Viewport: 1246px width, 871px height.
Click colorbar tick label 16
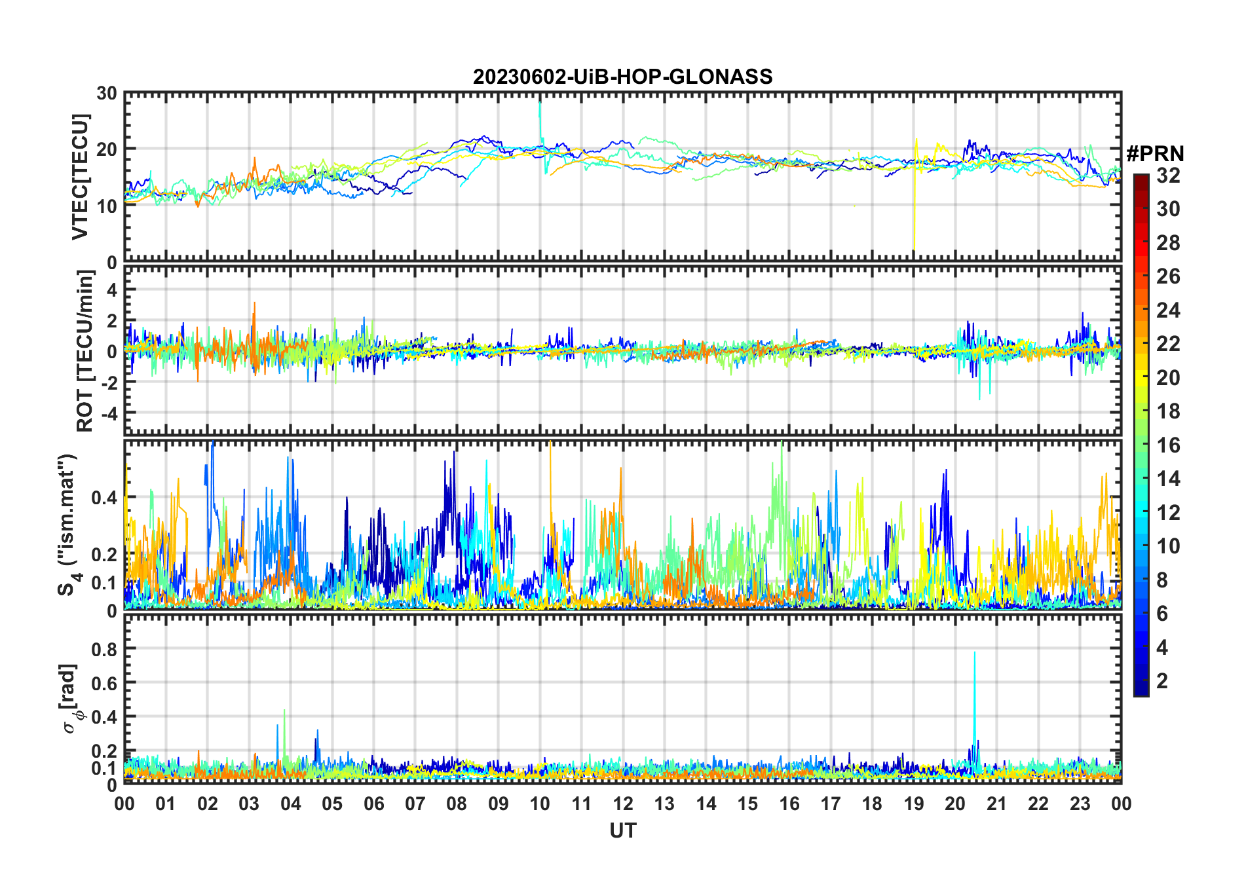(1168, 445)
